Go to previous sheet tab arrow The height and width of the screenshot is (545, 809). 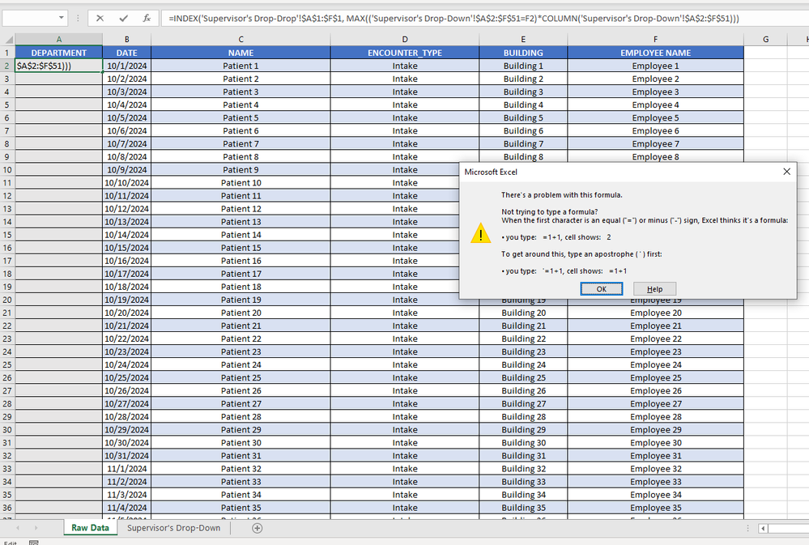point(18,528)
